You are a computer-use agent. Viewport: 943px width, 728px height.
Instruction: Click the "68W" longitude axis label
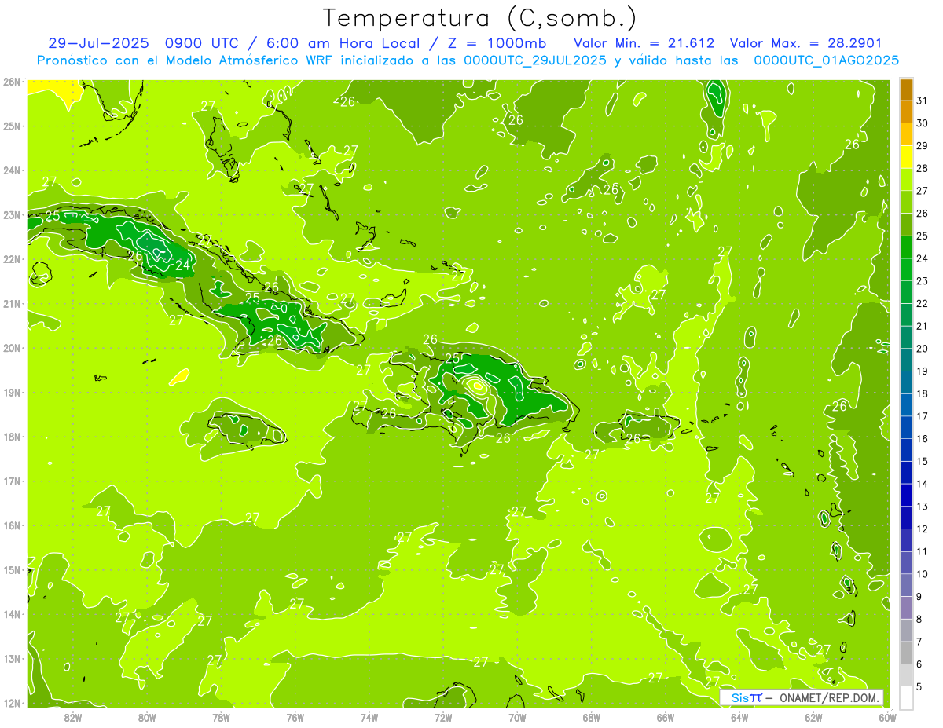click(592, 717)
